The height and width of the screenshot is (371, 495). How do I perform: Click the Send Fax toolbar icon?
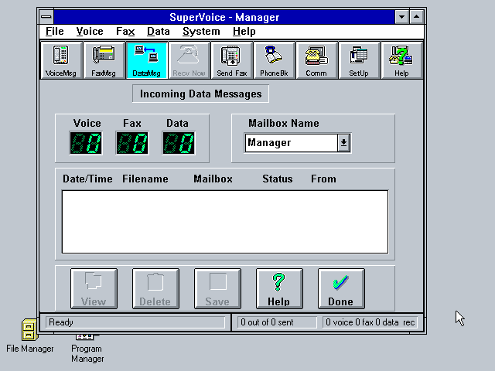(x=232, y=60)
